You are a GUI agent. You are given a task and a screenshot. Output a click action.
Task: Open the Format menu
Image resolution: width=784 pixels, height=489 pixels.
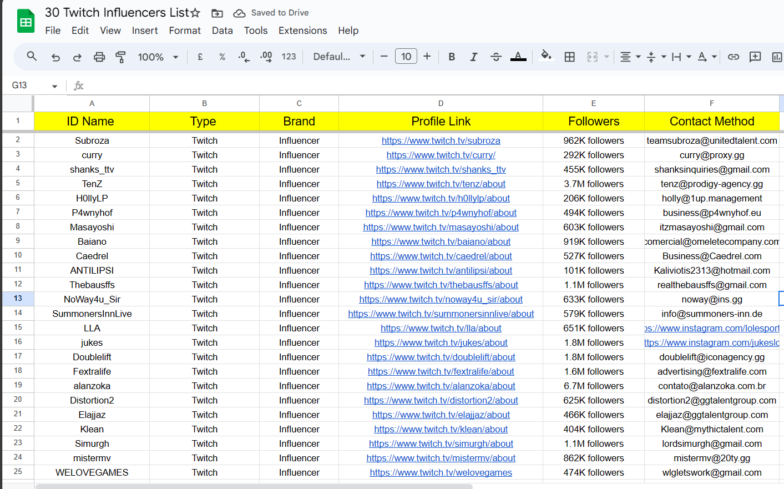point(185,31)
